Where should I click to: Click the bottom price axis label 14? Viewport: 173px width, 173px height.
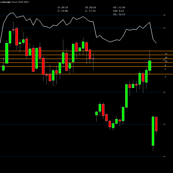(x=164, y=156)
